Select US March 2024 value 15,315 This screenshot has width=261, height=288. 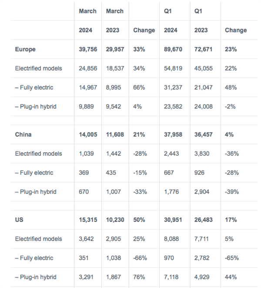[x=88, y=220]
